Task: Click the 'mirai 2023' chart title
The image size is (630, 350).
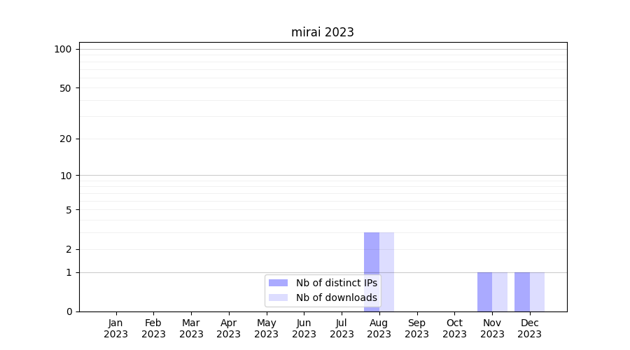Action: click(323, 32)
